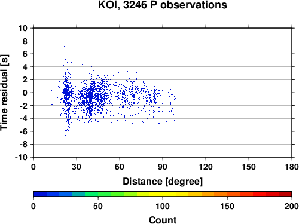This screenshot has width=299, height=224.
Task: Click the plot title 'KOI, 3246 P observations'
Action: (163, 5)
